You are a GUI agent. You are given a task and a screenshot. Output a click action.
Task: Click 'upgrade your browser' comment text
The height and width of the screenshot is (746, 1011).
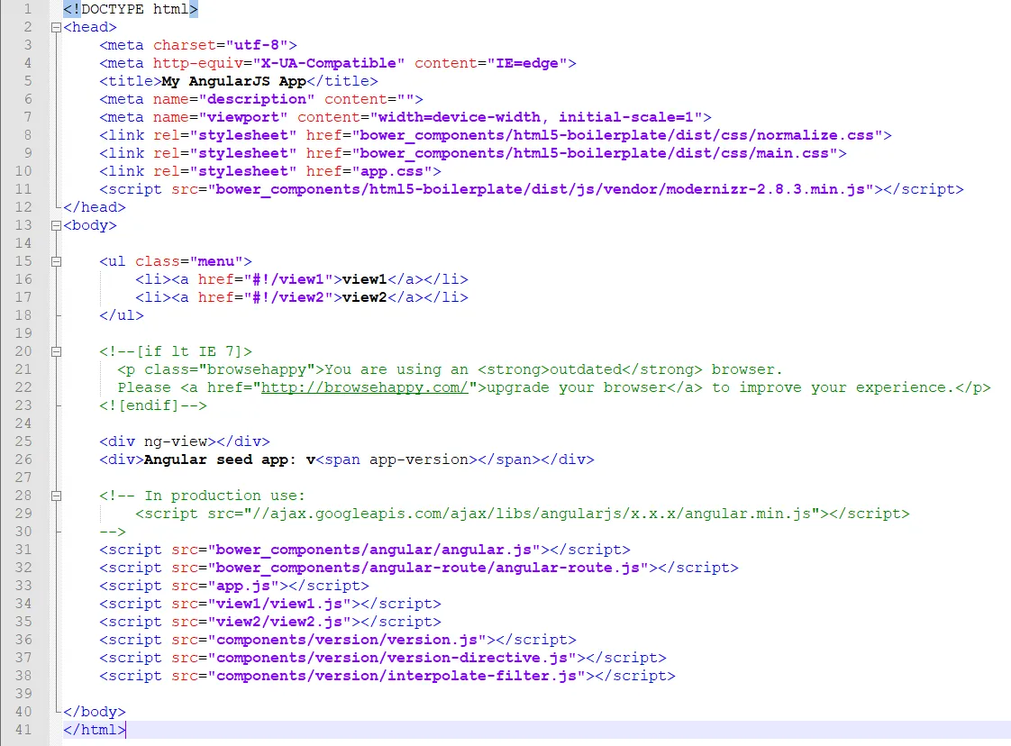[577, 387]
